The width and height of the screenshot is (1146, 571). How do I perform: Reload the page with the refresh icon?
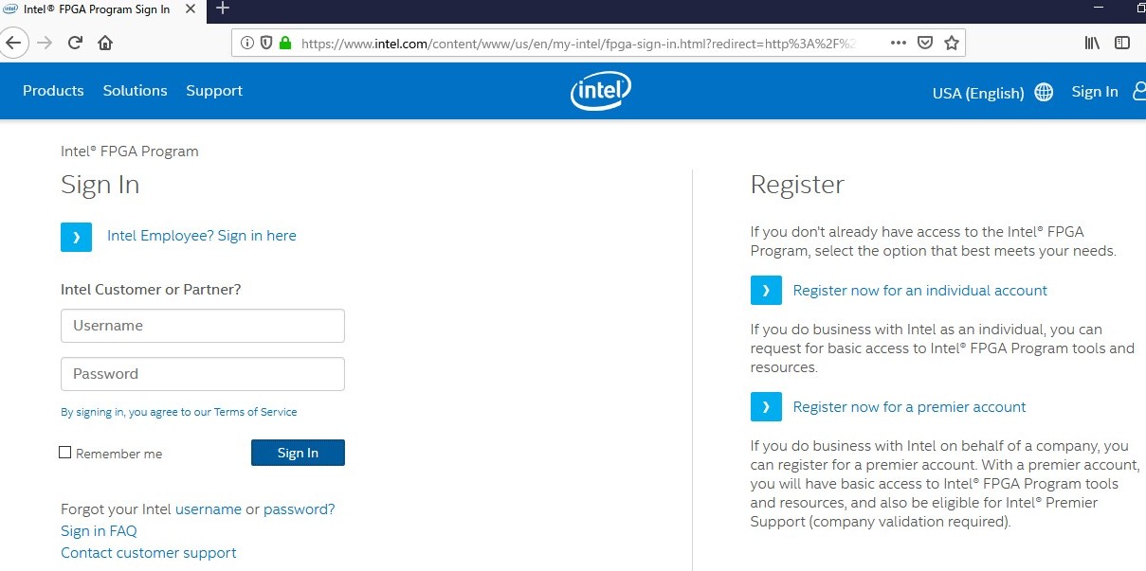pos(75,43)
